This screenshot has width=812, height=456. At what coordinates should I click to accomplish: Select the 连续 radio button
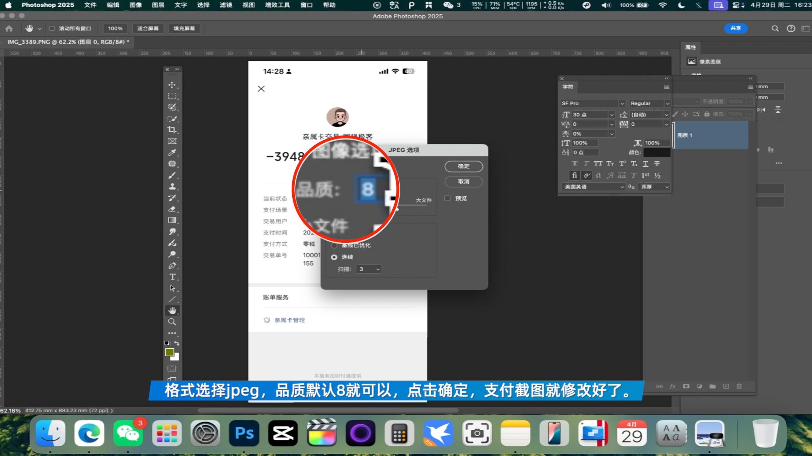334,257
